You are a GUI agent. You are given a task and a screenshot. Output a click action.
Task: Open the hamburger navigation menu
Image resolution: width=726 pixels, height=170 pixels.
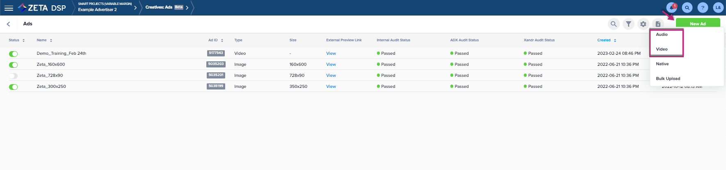(9, 8)
